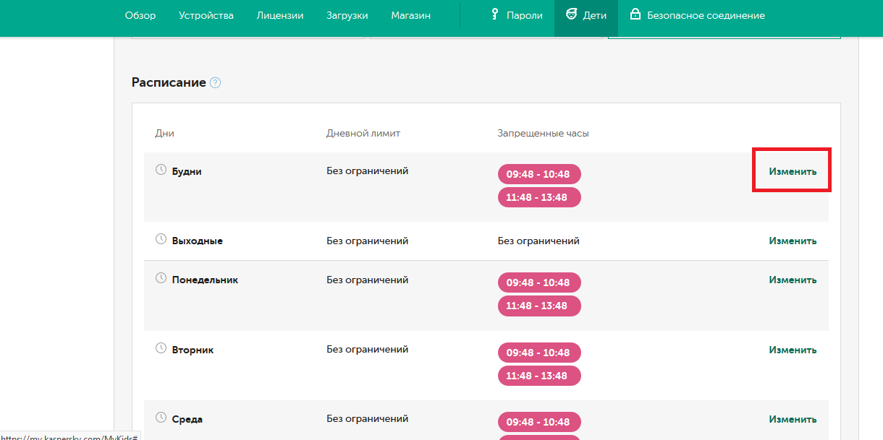Viewport: 883px width, 440px height.
Task: Click the 11:48 - 13:48 badge for Вторник
Action: click(x=539, y=376)
